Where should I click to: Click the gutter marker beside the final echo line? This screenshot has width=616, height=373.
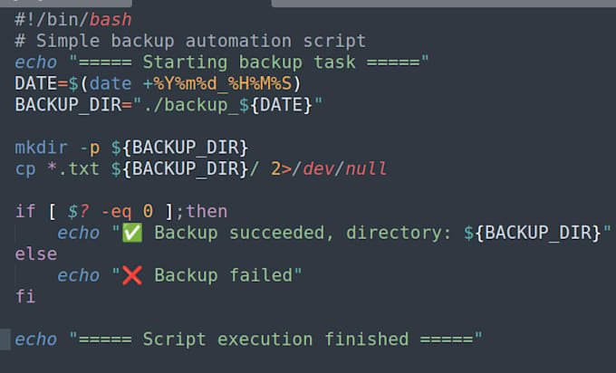(x=5, y=340)
